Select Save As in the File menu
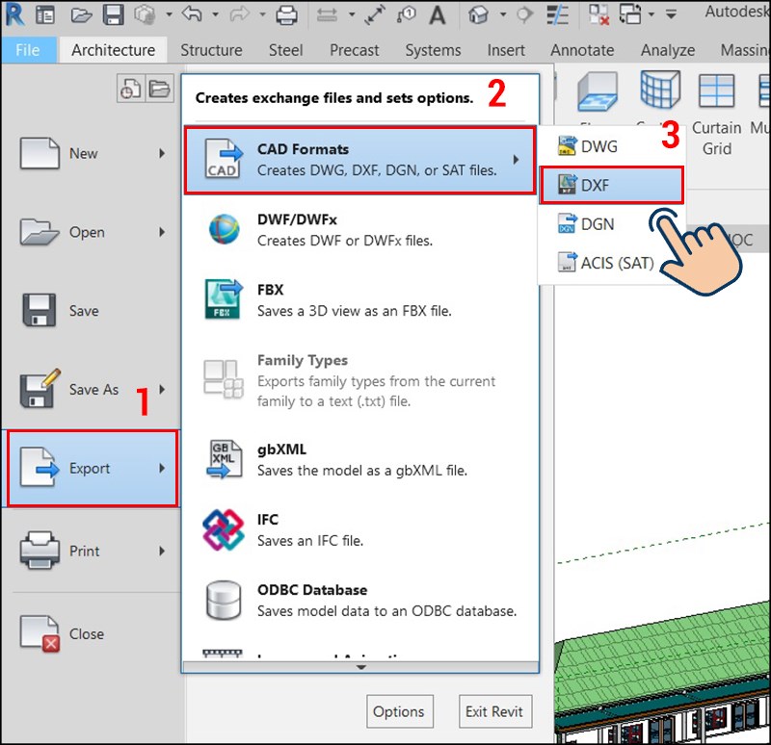The height and width of the screenshot is (745, 771). coord(91,390)
